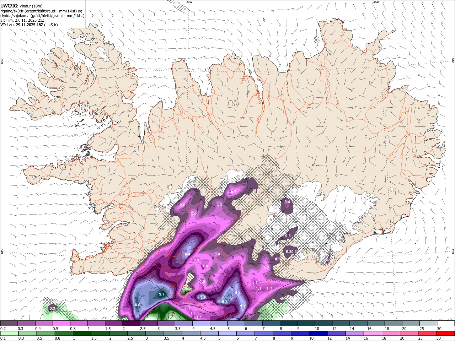Select the 0.9 value label on map
This screenshot has height=341, width=455.
[x=196, y=260]
